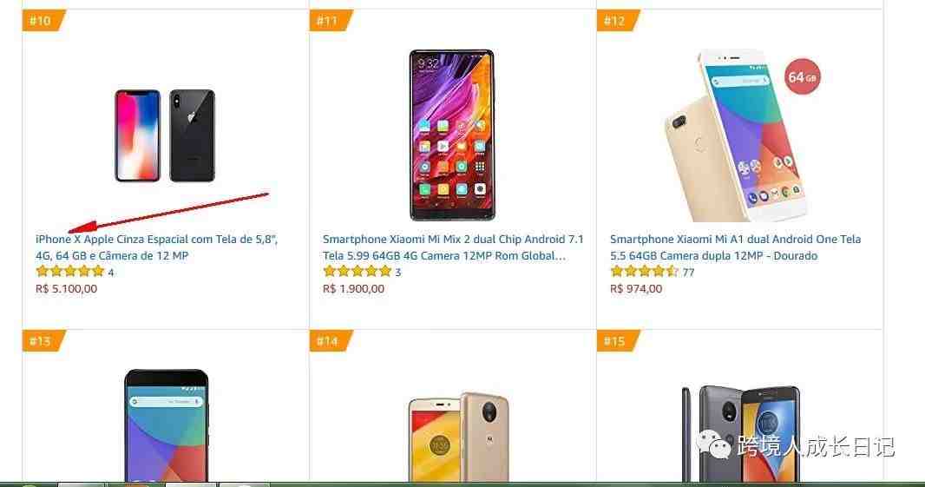Open the Xiaomi Mi Mix 2 product title
The image size is (925, 487).
[x=453, y=247]
